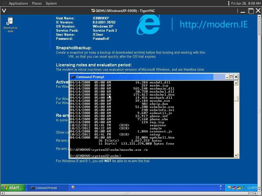Click the oobeinfo.ini file name
The width and height of the screenshot is (262, 196).
(x=162, y=110)
